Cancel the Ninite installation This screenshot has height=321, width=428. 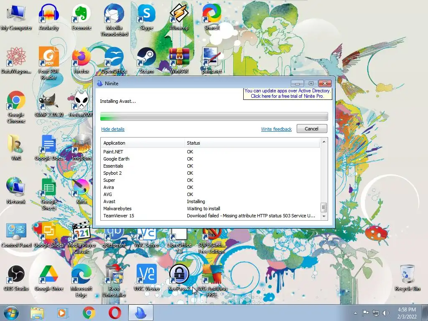tap(311, 129)
